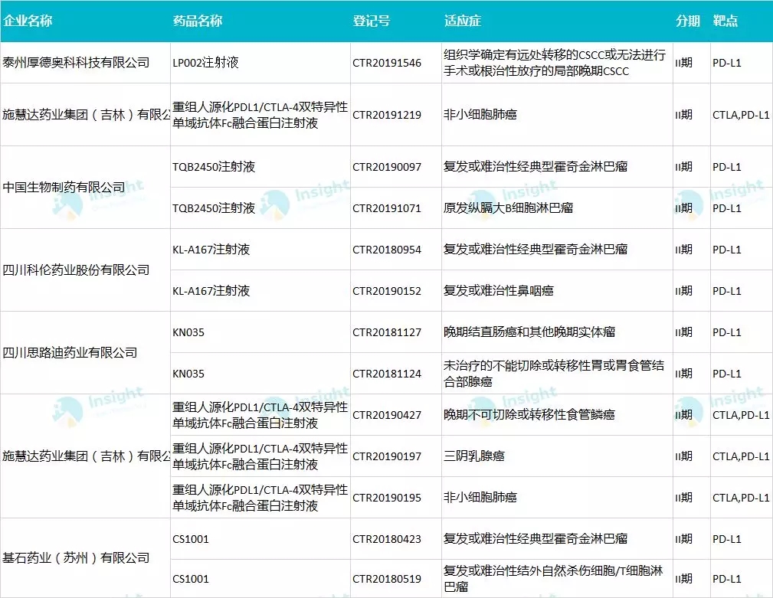
Task: Click indication 晚期不可切除或转移性食管鳞癌
Action: point(529,415)
